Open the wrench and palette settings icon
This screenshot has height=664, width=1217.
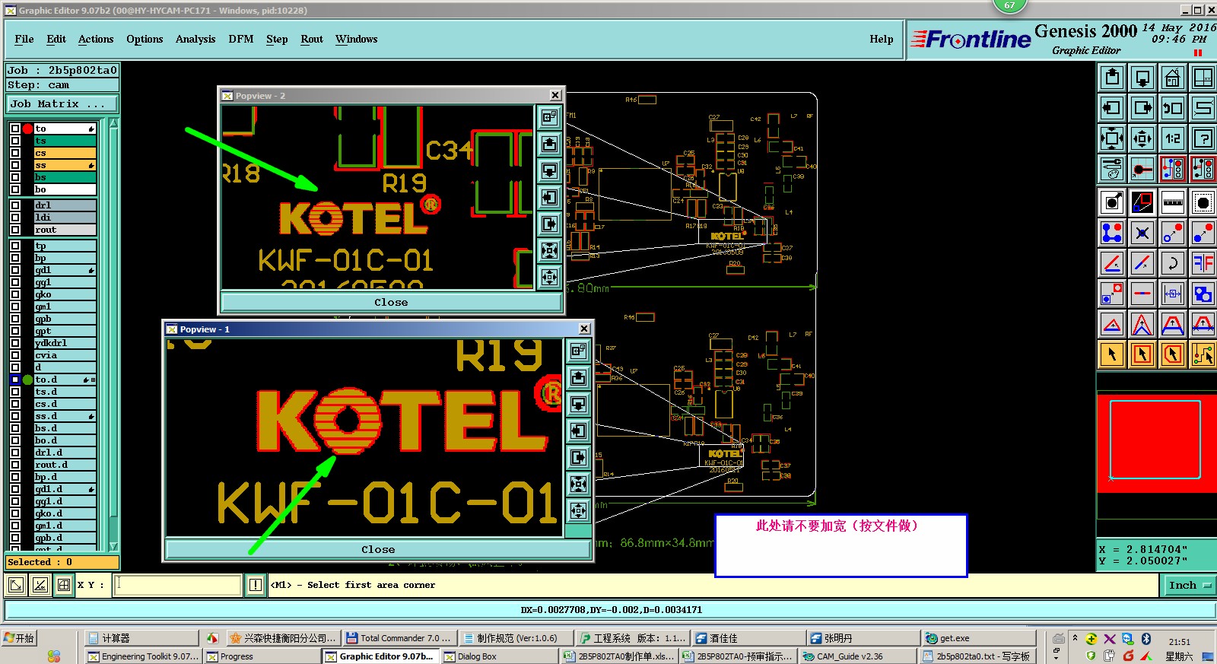coord(1112,169)
